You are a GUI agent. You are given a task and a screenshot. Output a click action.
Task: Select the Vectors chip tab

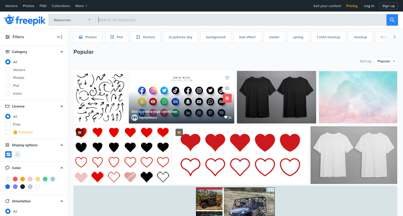coord(146,37)
